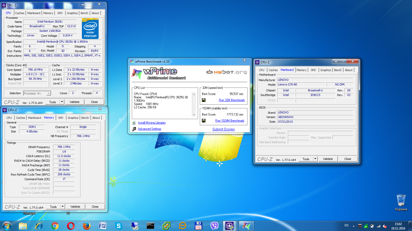412x231 pixels.
Task: Click the Advanced Settings wrench icon
Action: click(134, 129)
